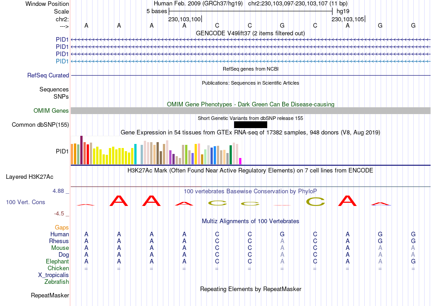
Task: Click the 5 bases scale label
Action: [157, 11]
